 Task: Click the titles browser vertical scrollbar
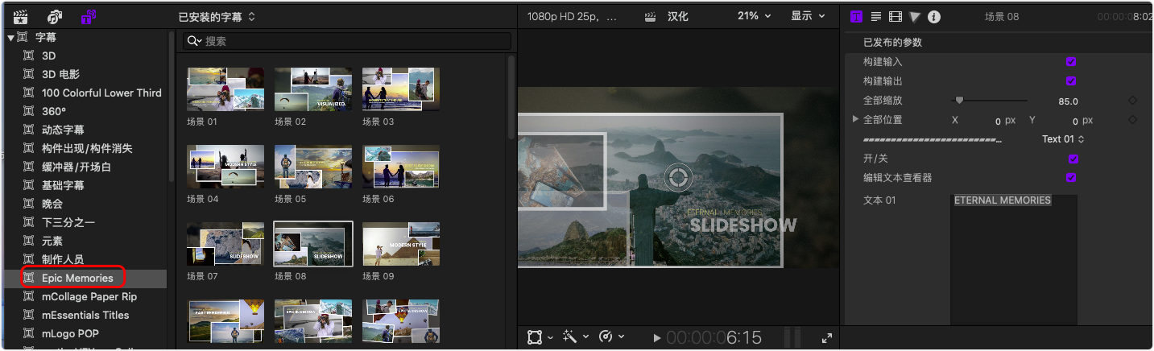pyautogui.click(x=511, y=97)
